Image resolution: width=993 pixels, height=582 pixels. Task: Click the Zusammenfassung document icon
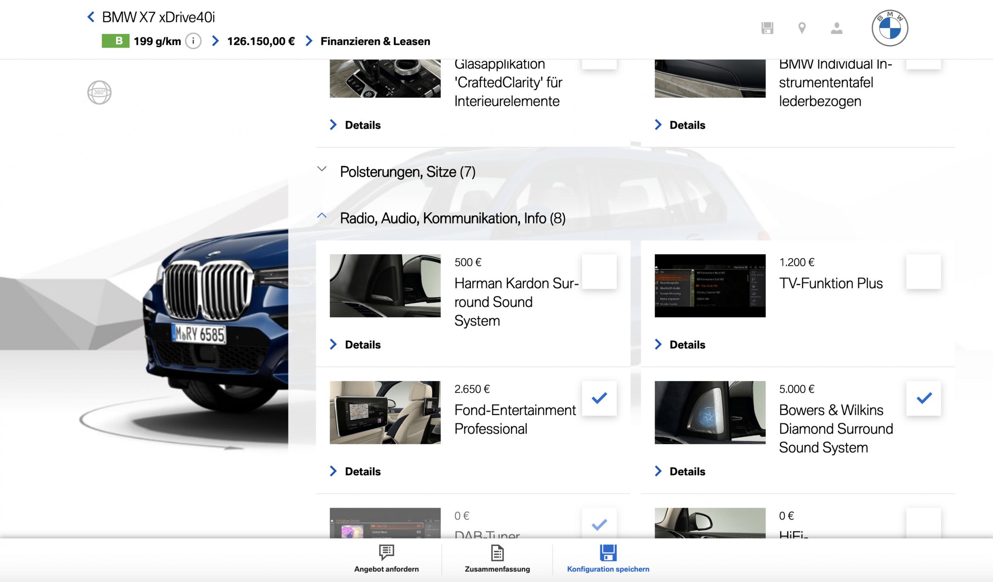point(497,553)
